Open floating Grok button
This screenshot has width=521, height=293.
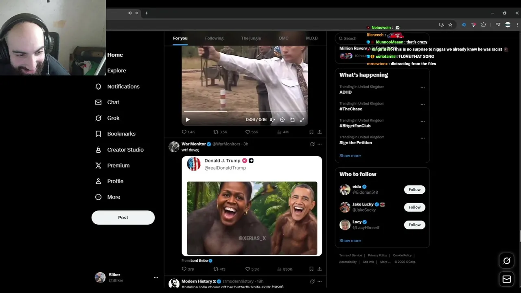507,261
